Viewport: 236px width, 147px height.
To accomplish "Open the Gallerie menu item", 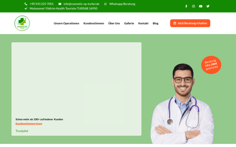I will coord(129,23).
